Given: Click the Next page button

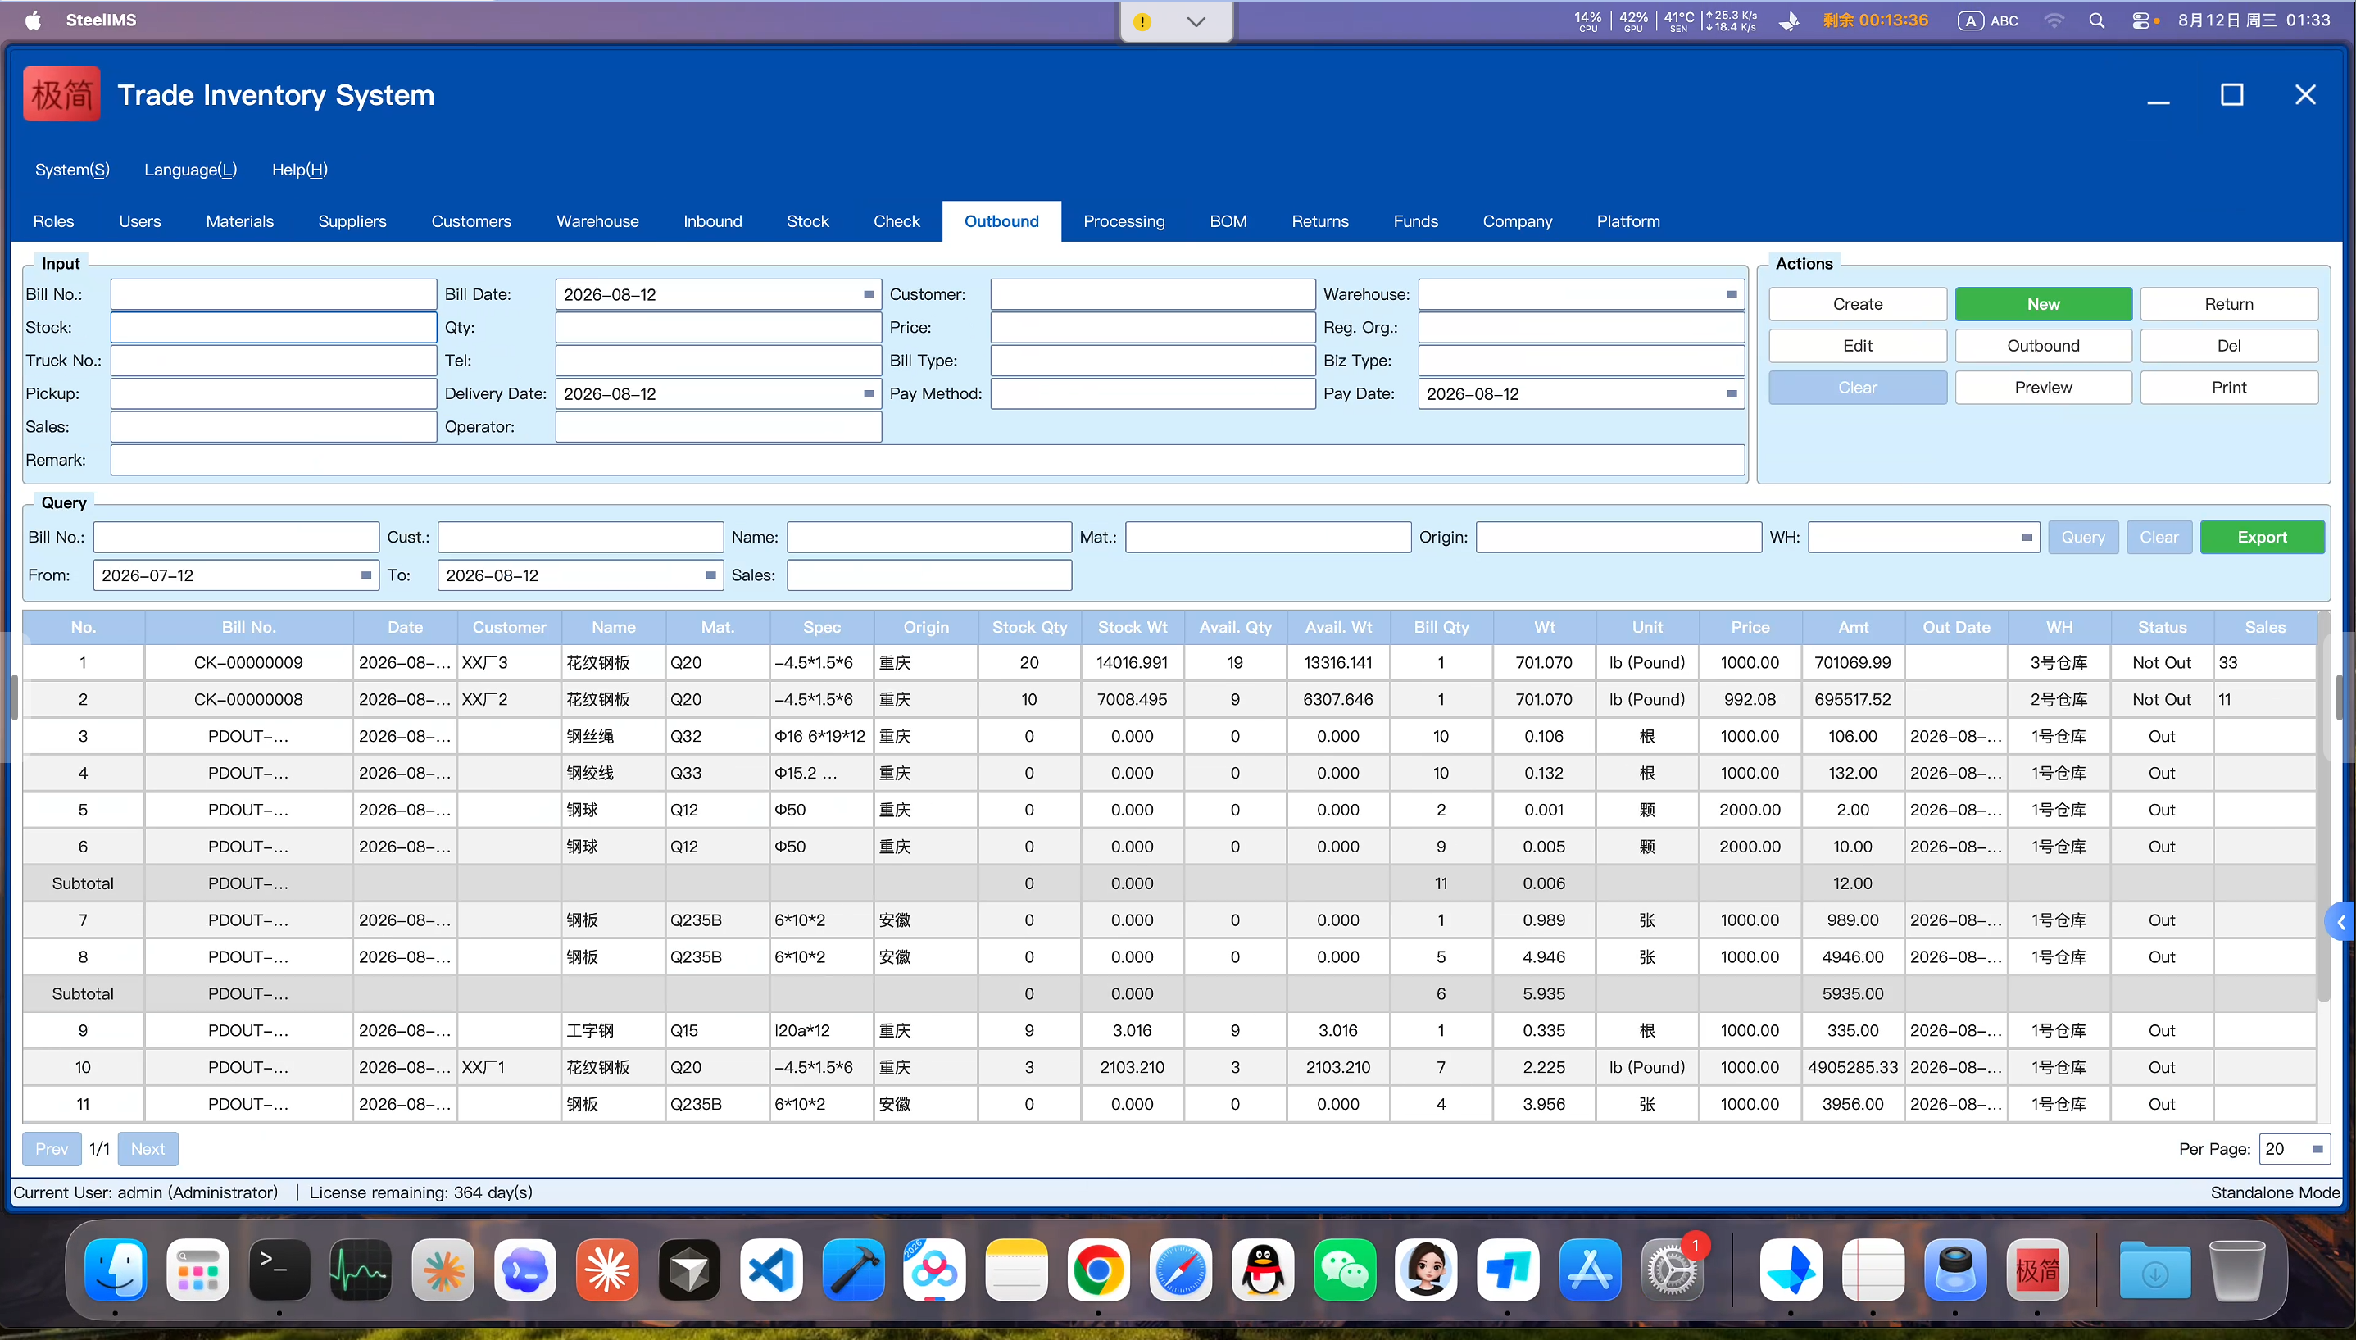Looking at the screenshot, I should click(148, 1148).
